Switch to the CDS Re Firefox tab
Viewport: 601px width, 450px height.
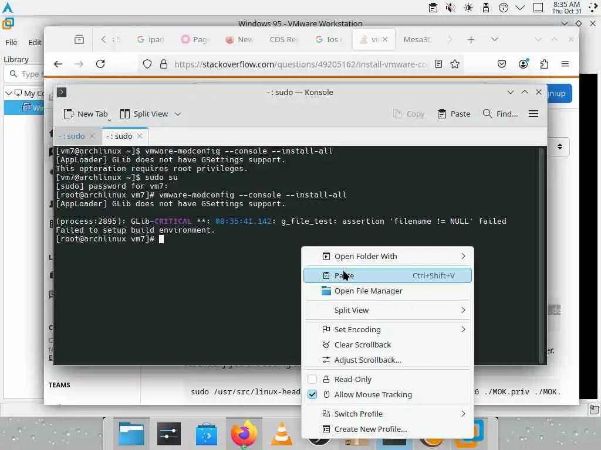[x=283, y=39]
